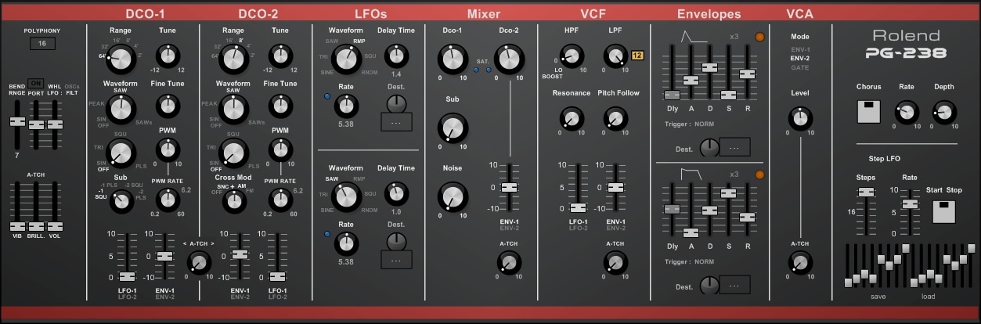Click the VCF Resonance knob

point(572,118)
